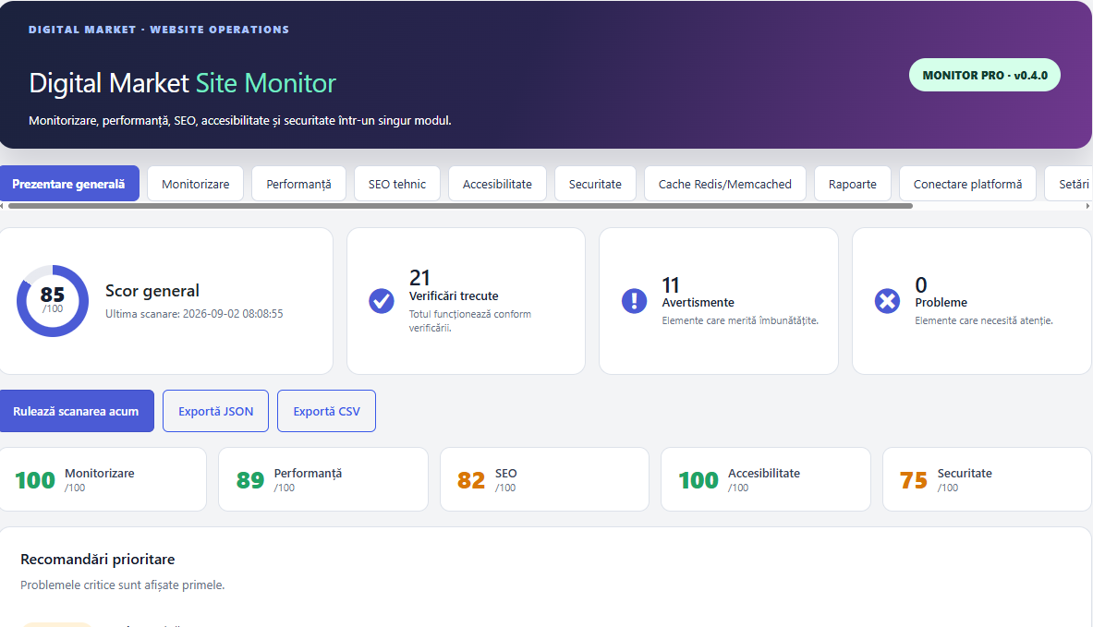Click the DIGITAL MARKET · WEBSITE OPERATIONS label

point(159,30)
